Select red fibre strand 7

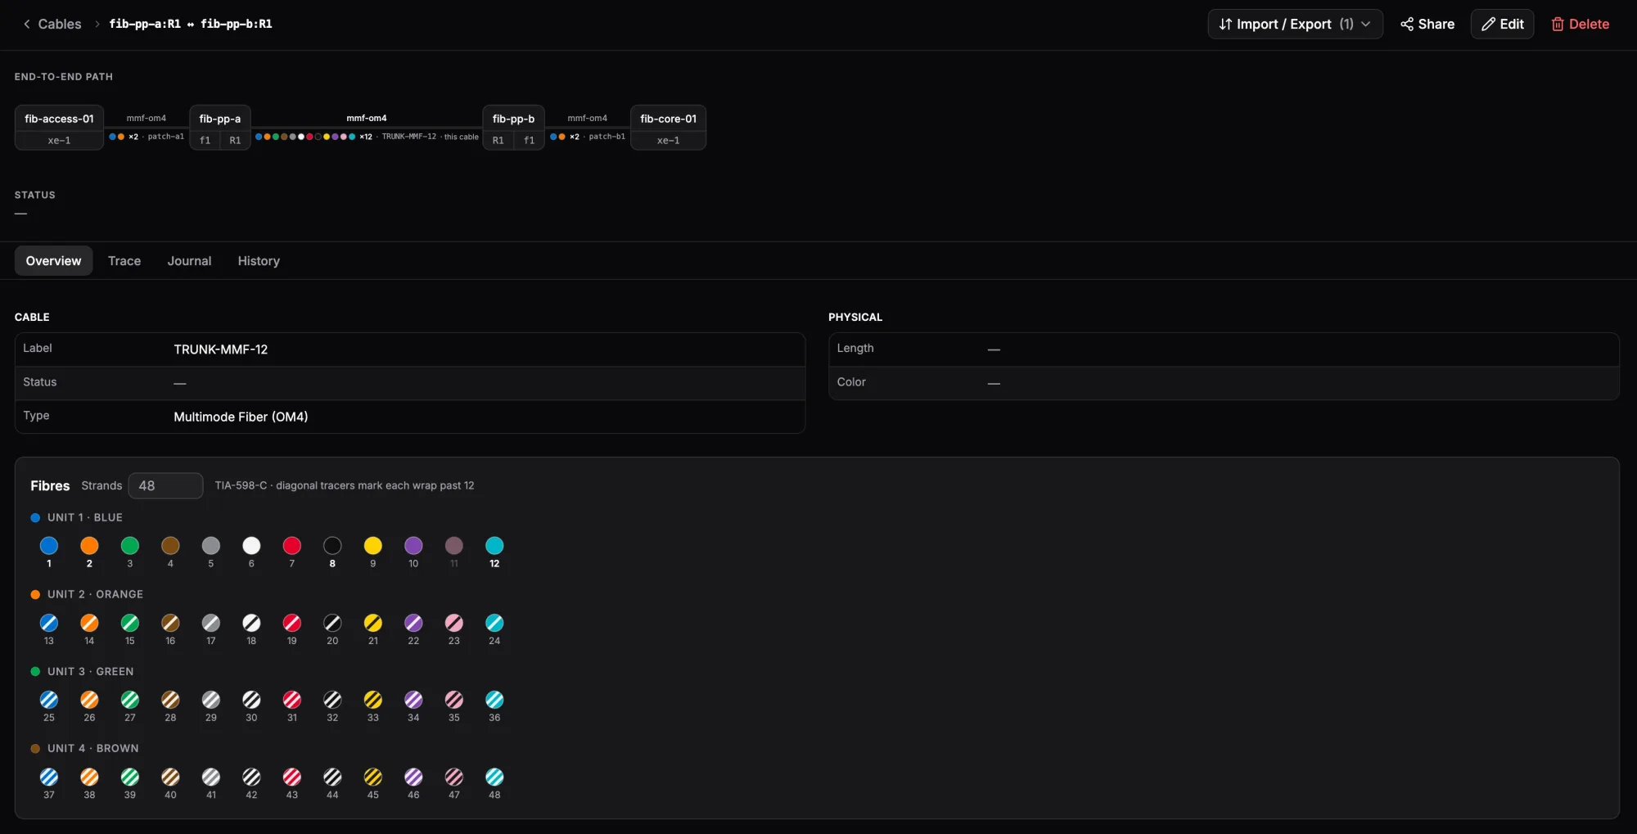pos(292,546)
